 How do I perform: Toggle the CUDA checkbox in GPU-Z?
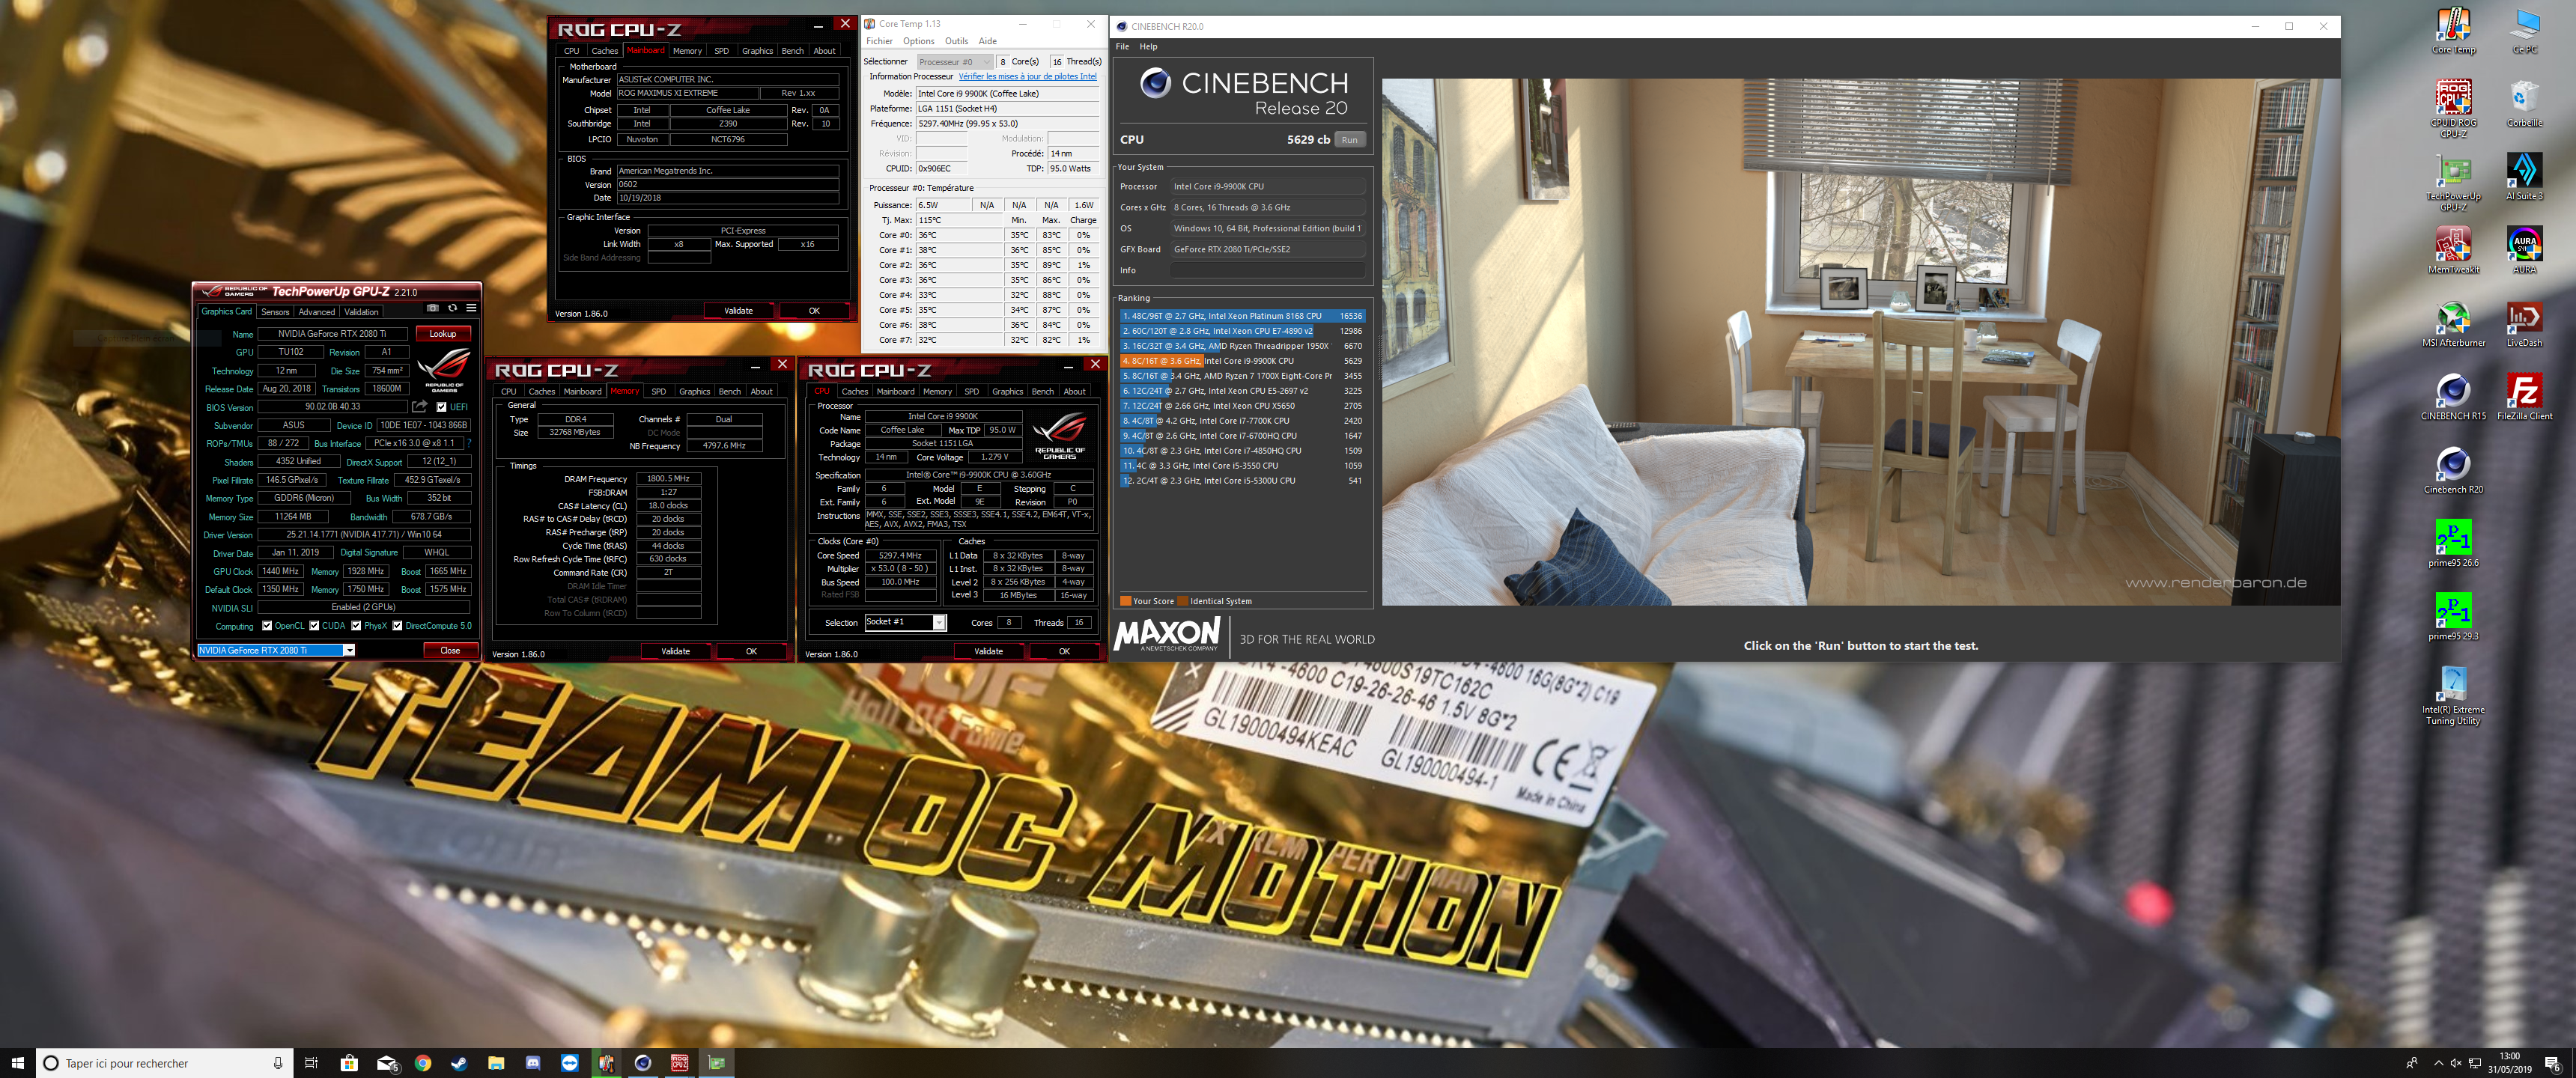(314, 626)
